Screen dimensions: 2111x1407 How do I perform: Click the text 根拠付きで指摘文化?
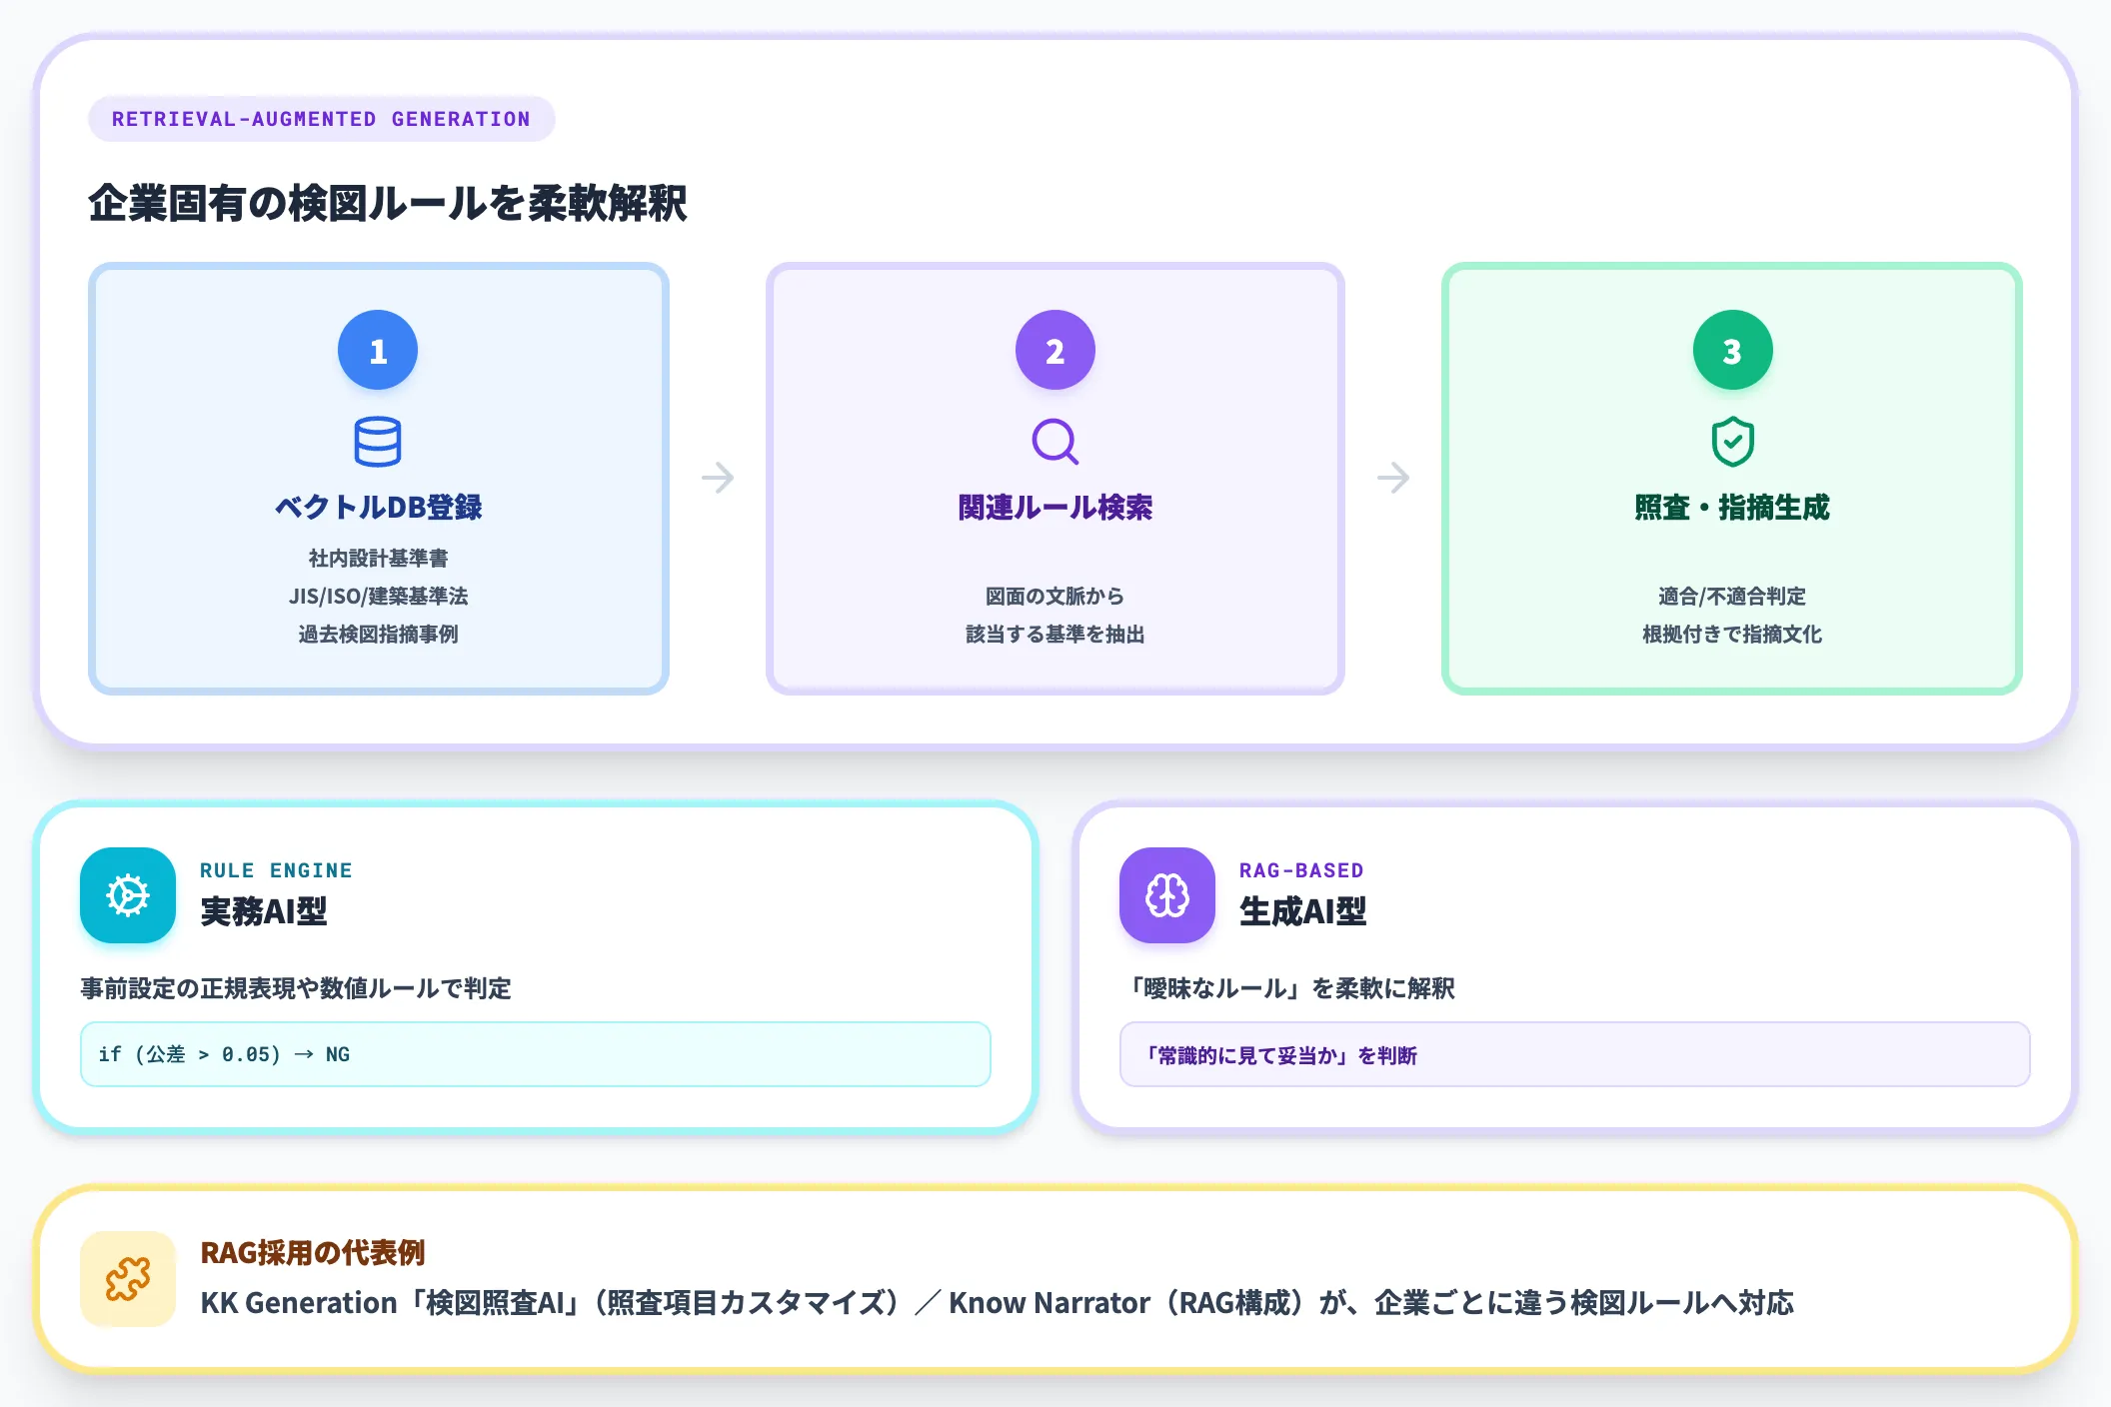tap(1732, 634)
